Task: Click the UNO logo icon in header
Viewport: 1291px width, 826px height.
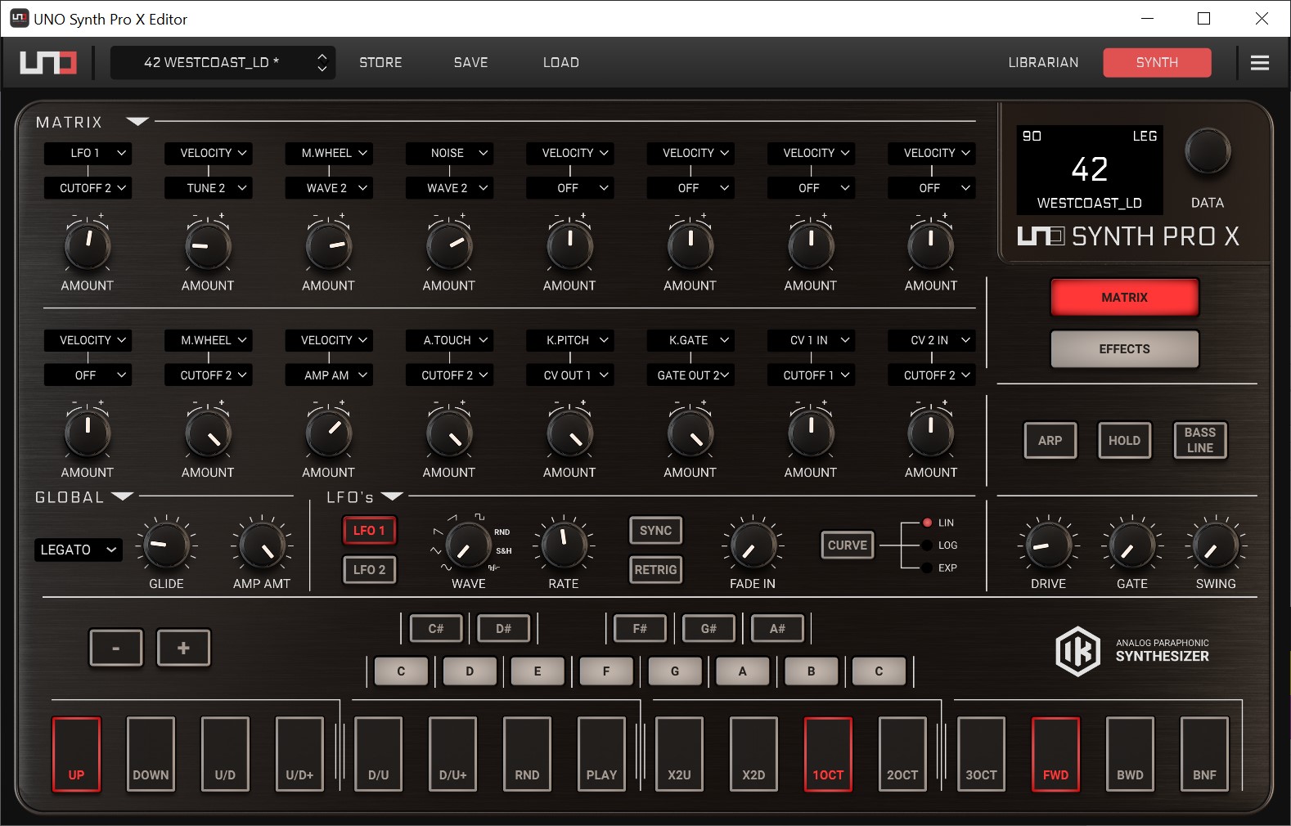Action: 48,62
